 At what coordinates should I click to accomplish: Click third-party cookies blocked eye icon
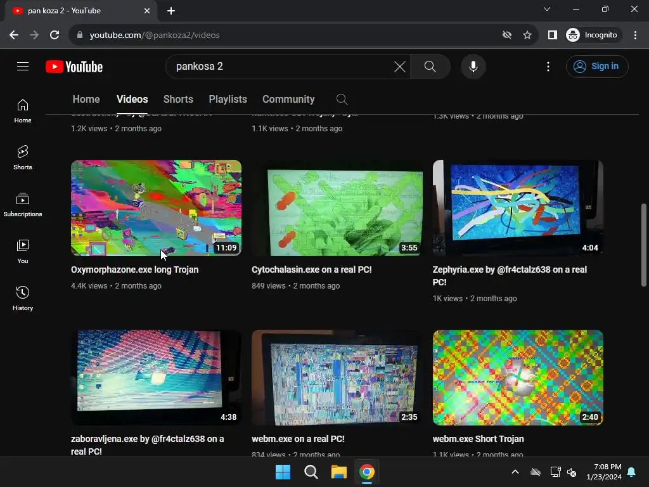[506, 36]
